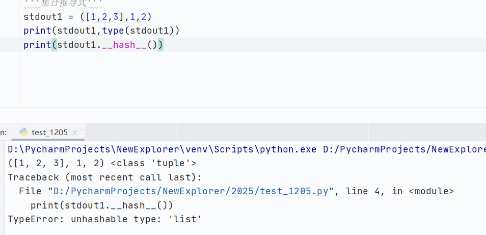Viewport: 486px width, 235px height.
Task: Click the Traceback header line in the console
Action: coord(105,177)
